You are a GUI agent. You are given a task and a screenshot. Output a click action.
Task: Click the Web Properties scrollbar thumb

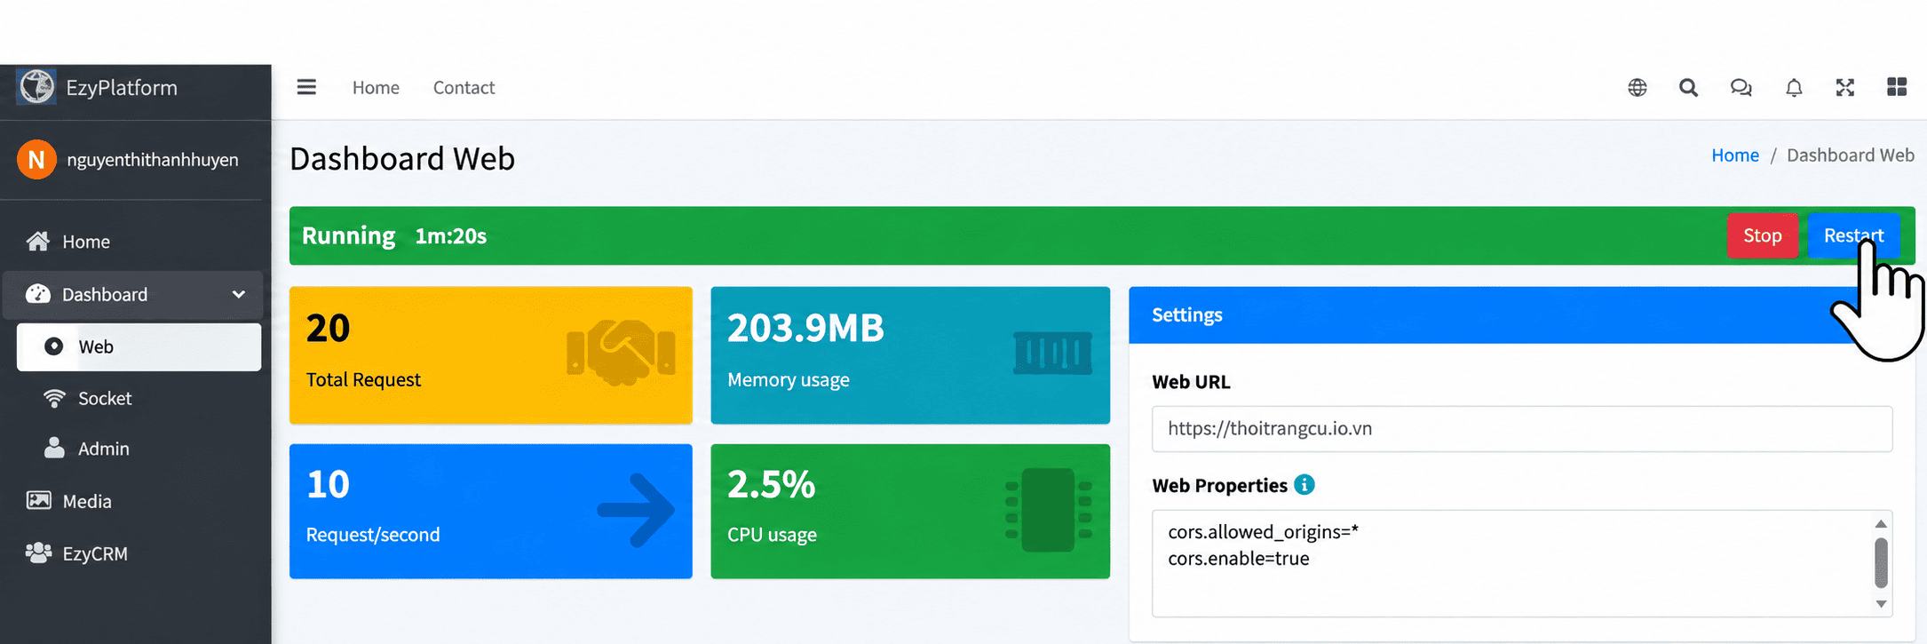click(x=1881, y=563)
